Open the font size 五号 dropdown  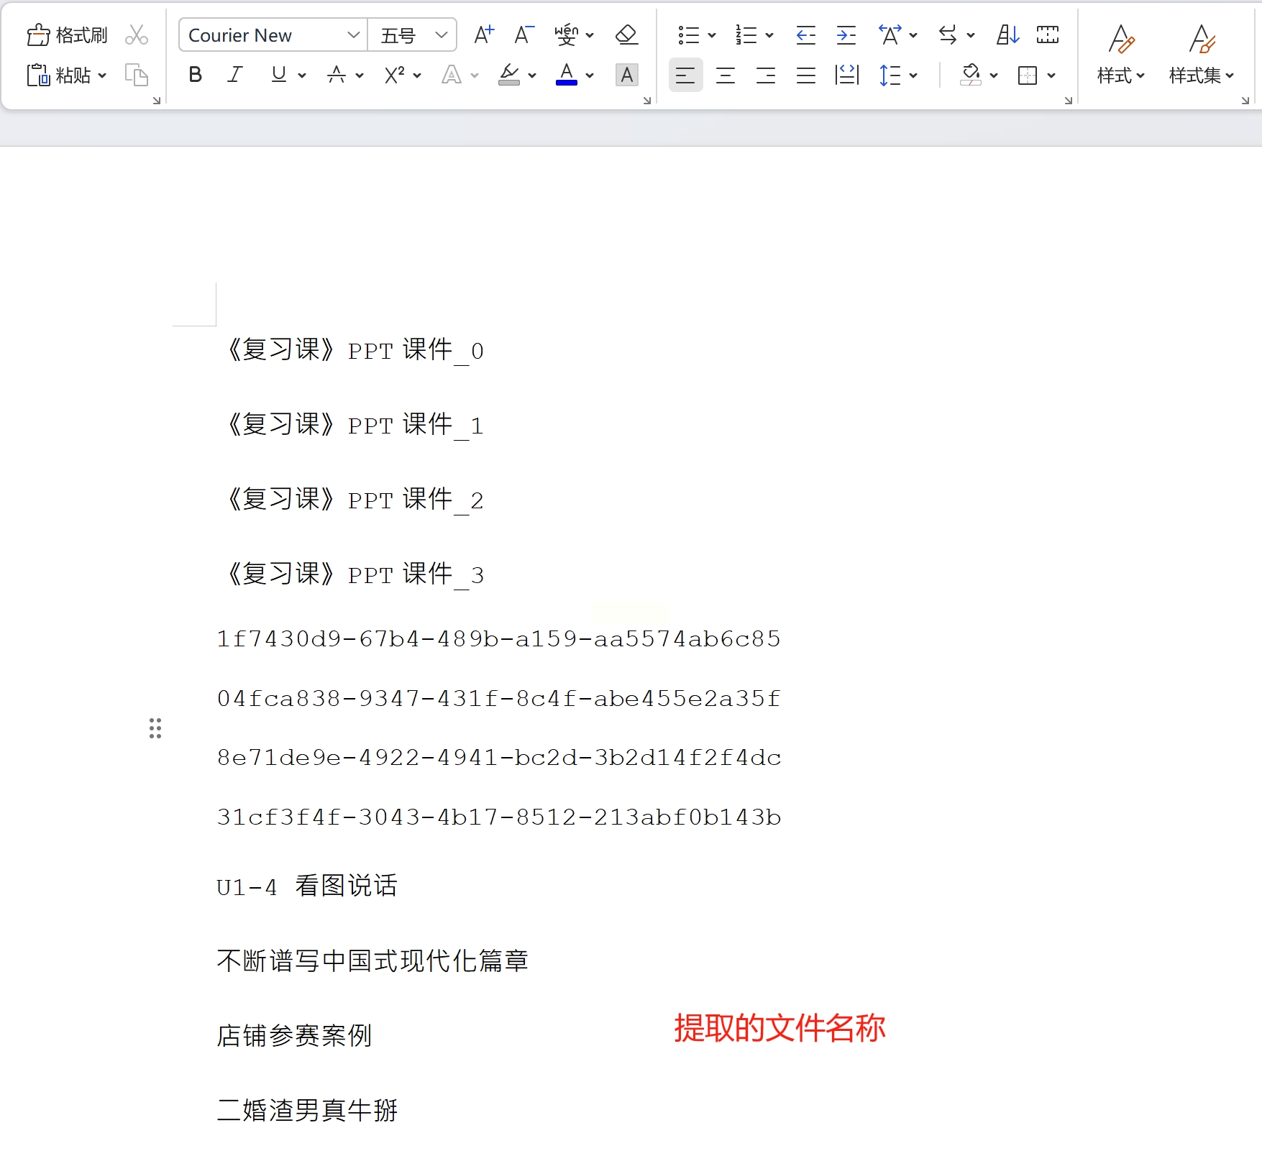(x=413, y=35)
